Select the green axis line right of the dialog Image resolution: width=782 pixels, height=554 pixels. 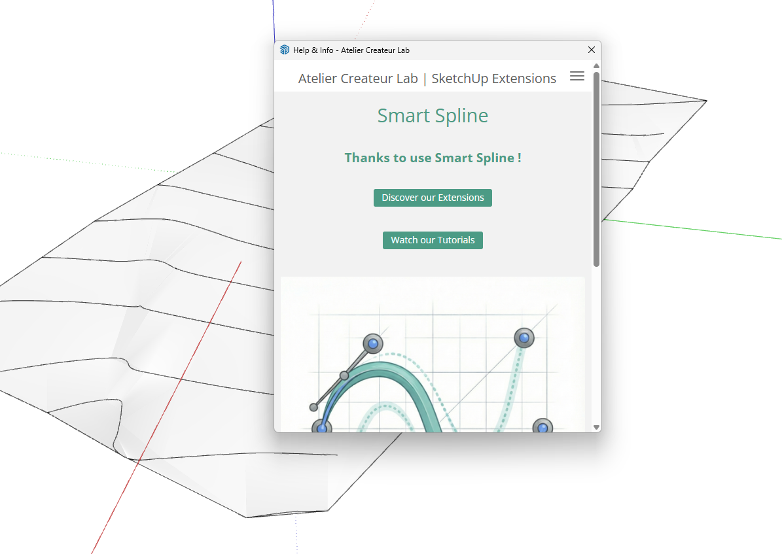694,229
